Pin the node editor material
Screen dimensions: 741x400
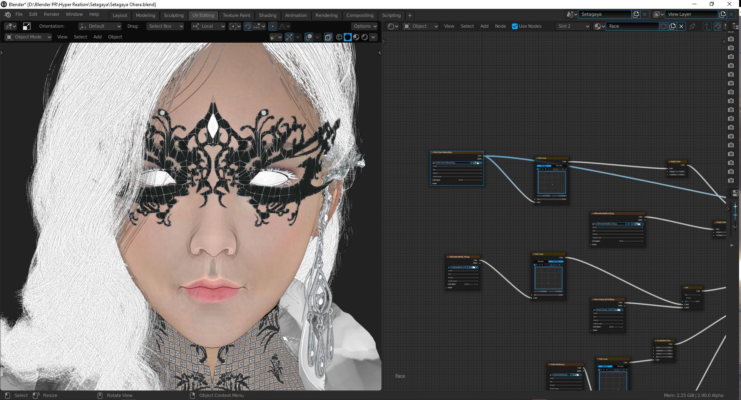coord(692,26)
